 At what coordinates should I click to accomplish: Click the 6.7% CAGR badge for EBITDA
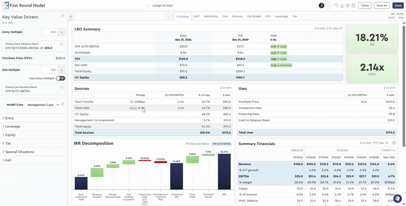tap(278, 47)
